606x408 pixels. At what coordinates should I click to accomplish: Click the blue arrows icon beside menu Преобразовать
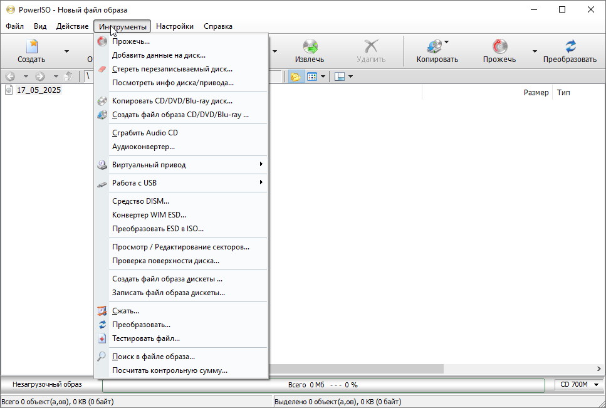tap(102, 325)
